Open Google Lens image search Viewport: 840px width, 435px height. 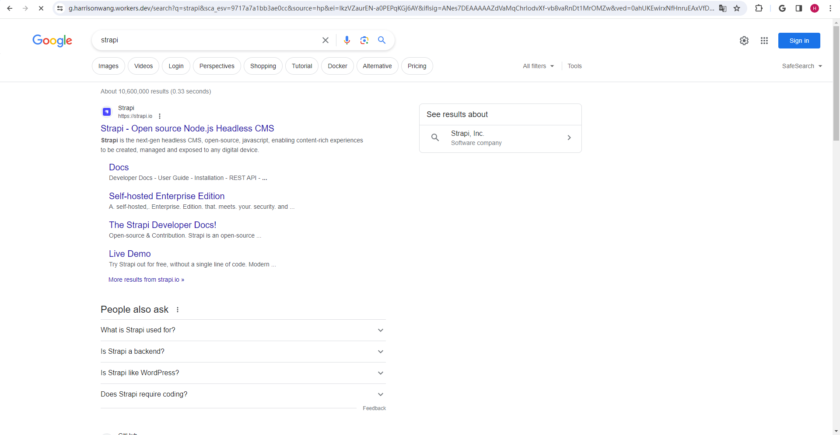pyautogui.click(x=364, y=40)
